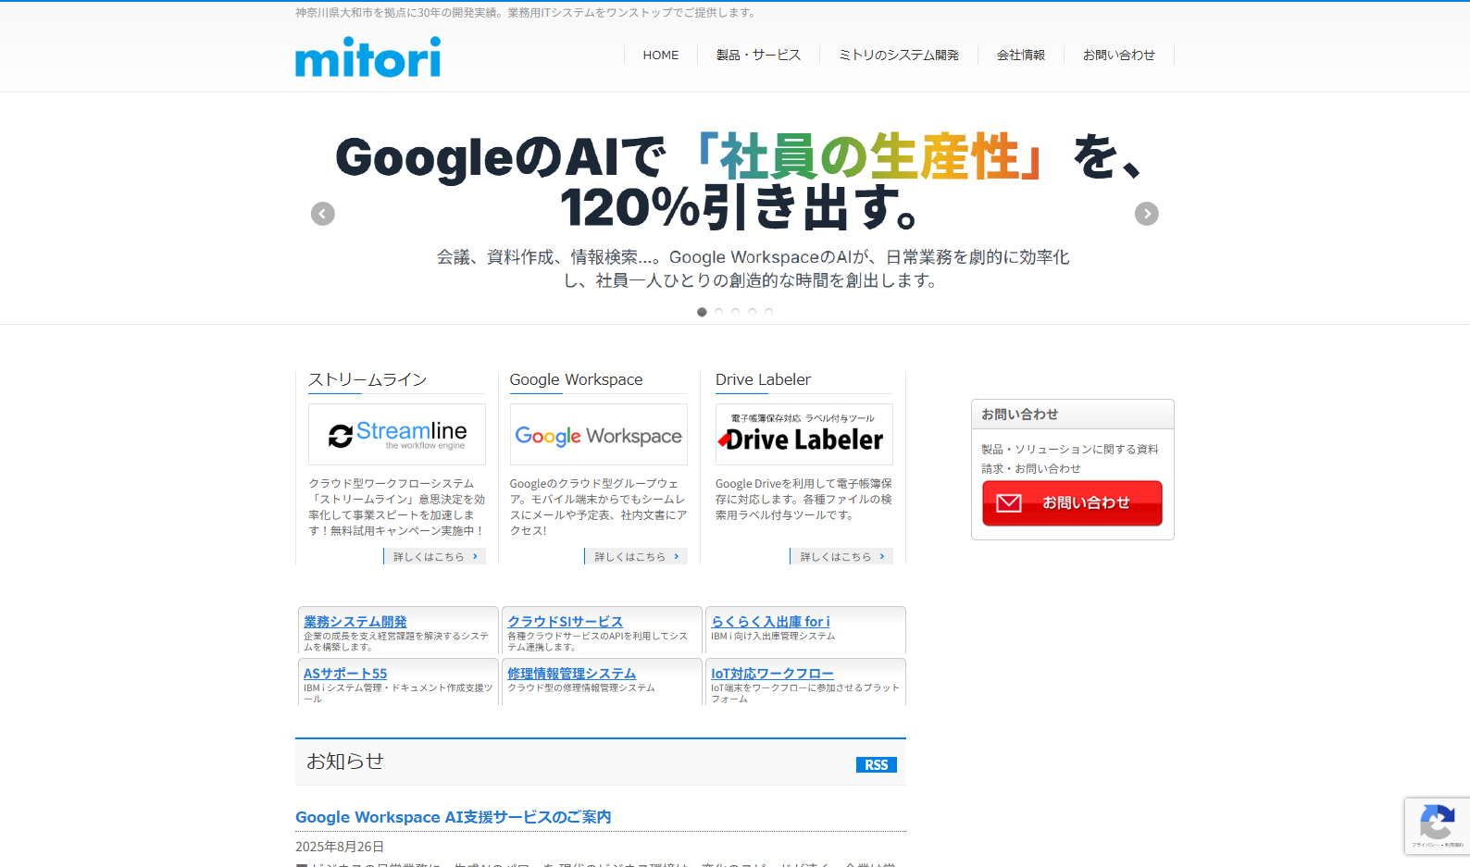
Task: Click the Google Workspace logo image
Action: pyautogui.click(x=598, y=435)
